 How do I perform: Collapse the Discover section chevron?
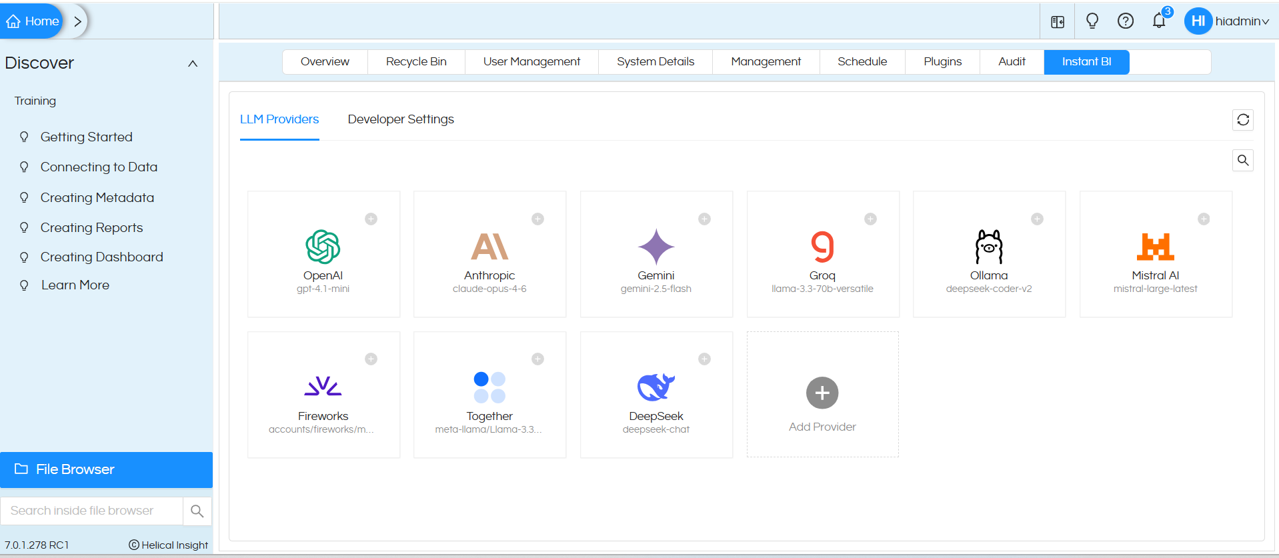click(193, 64)
